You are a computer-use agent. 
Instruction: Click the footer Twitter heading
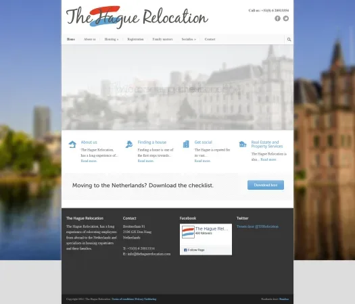(x=243, y=218)
